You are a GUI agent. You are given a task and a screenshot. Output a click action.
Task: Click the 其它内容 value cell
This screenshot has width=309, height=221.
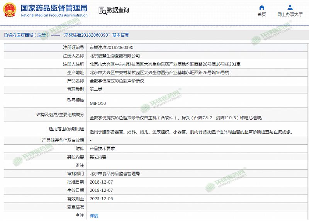click(x=98, y=157)
